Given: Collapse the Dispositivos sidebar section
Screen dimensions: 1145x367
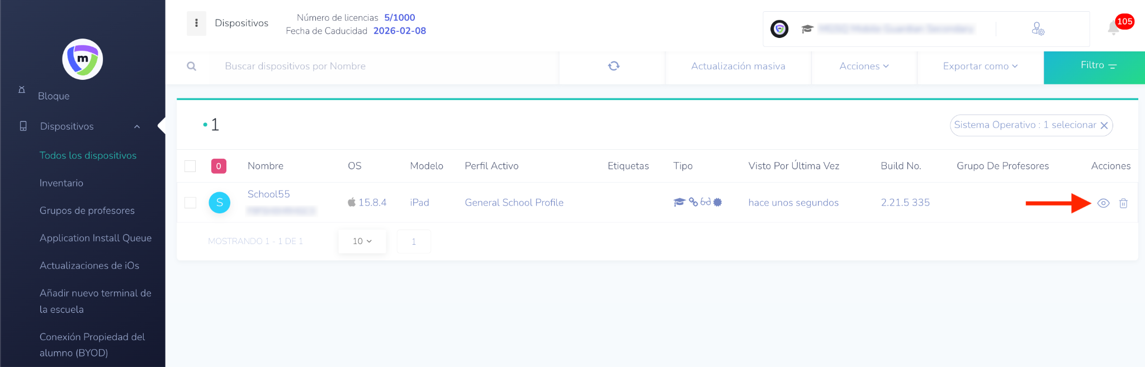Looking at the screenshot, I should 137,127.
